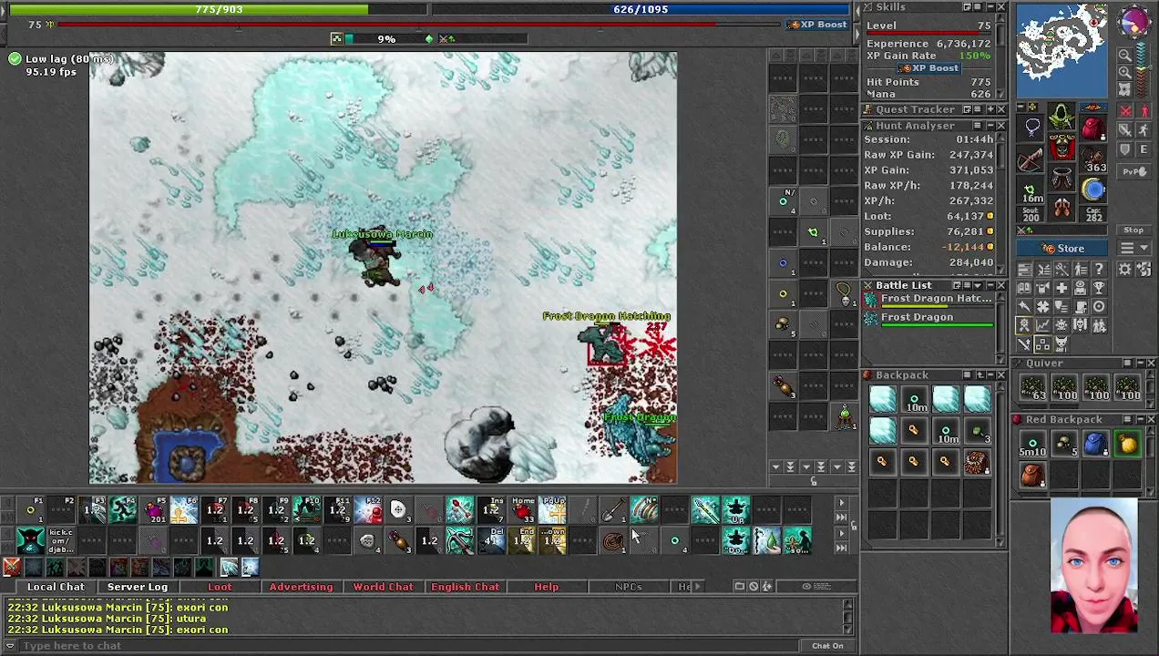The width and height of the screenshot is (1159, 656).
Task: Select the crossbow weapon slot
Action: point(1030,158)
